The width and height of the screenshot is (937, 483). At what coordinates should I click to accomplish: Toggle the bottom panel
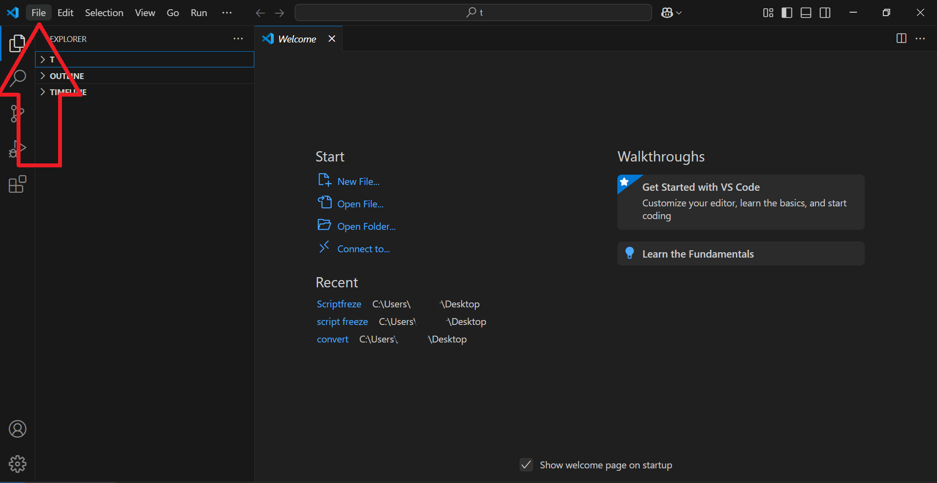pos(806,13)
